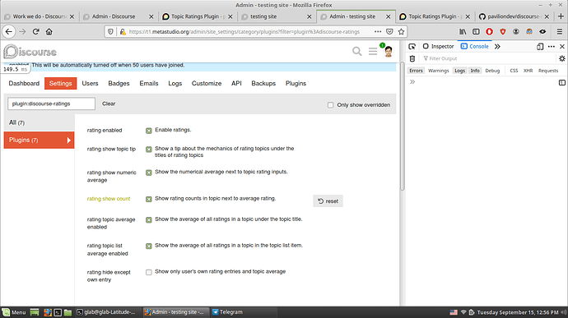
Task: Open the file manager taskbar icon
Action: [68, 312]
